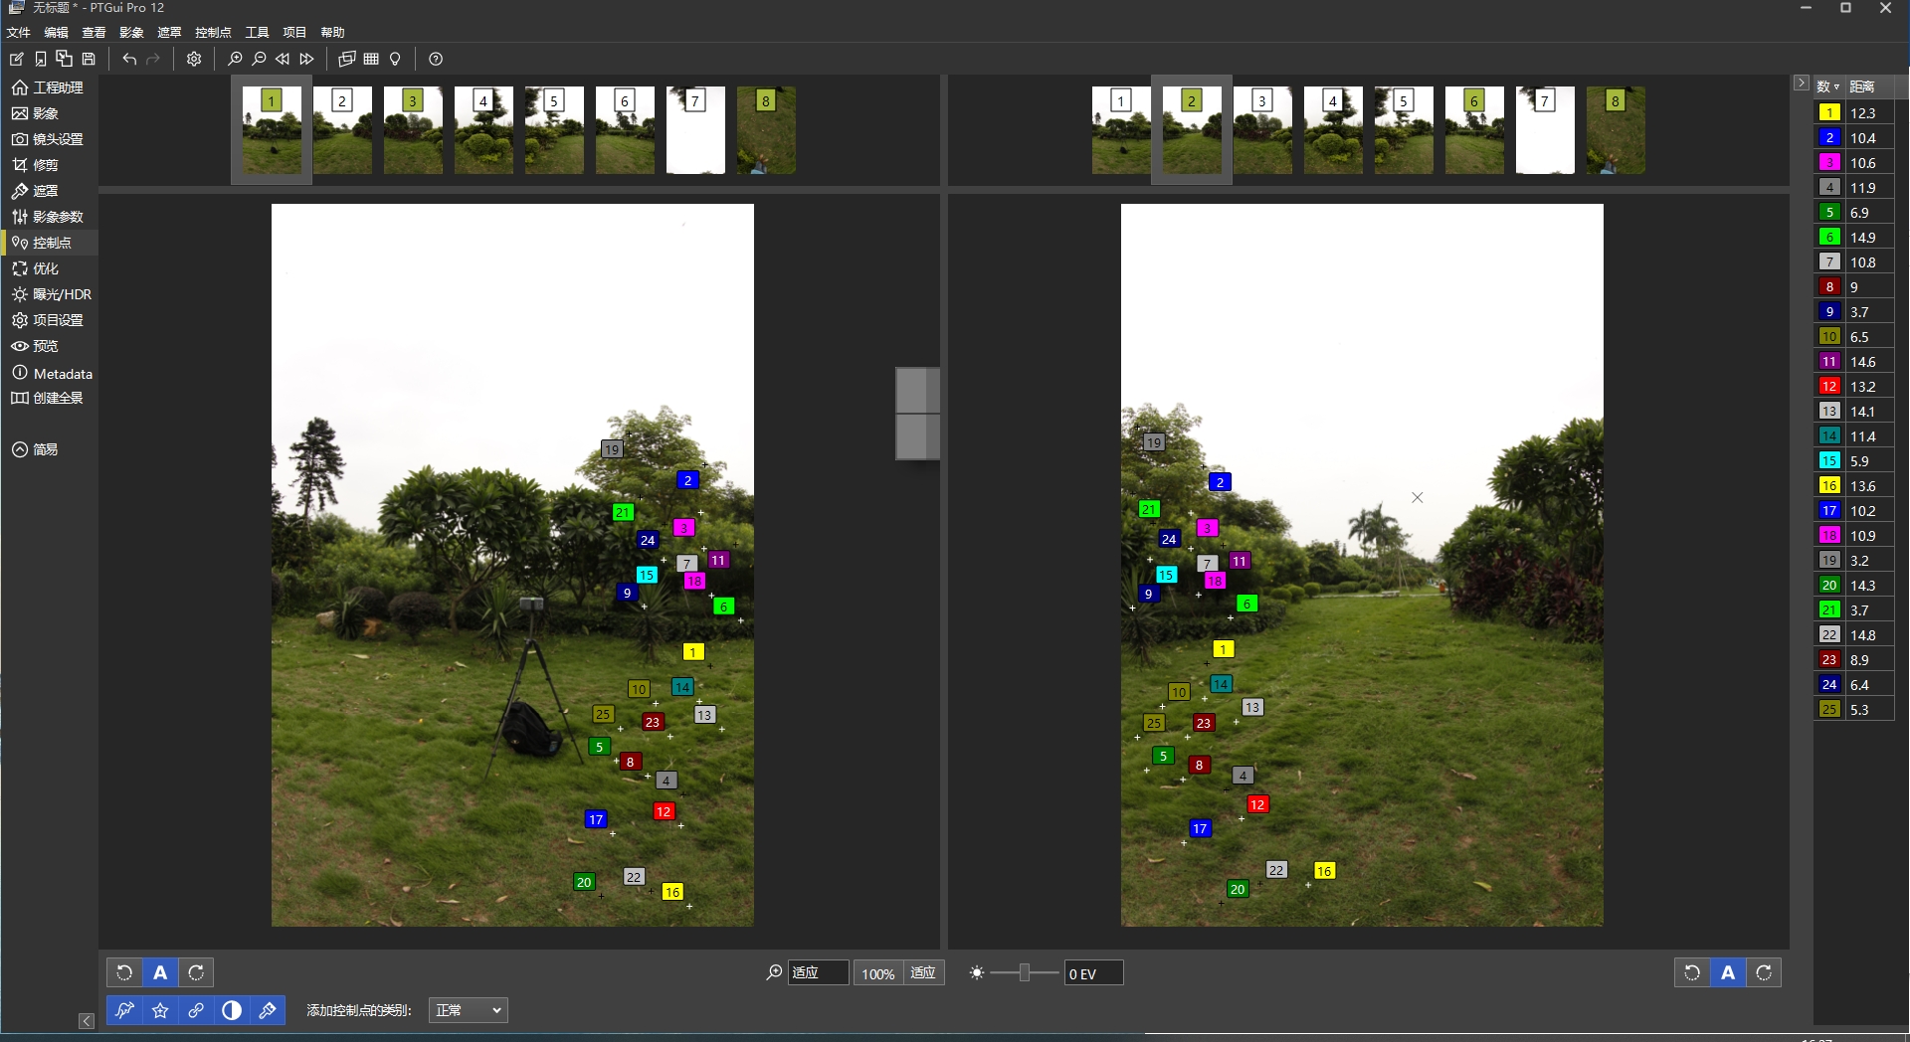Collapse the left sidebar arrow
Screen dimensions: 1910x1042
[87, 1021]
